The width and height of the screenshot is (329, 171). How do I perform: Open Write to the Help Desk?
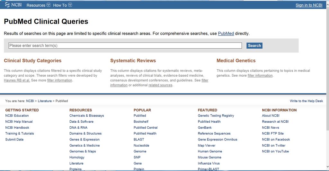[x=306, y=101]
